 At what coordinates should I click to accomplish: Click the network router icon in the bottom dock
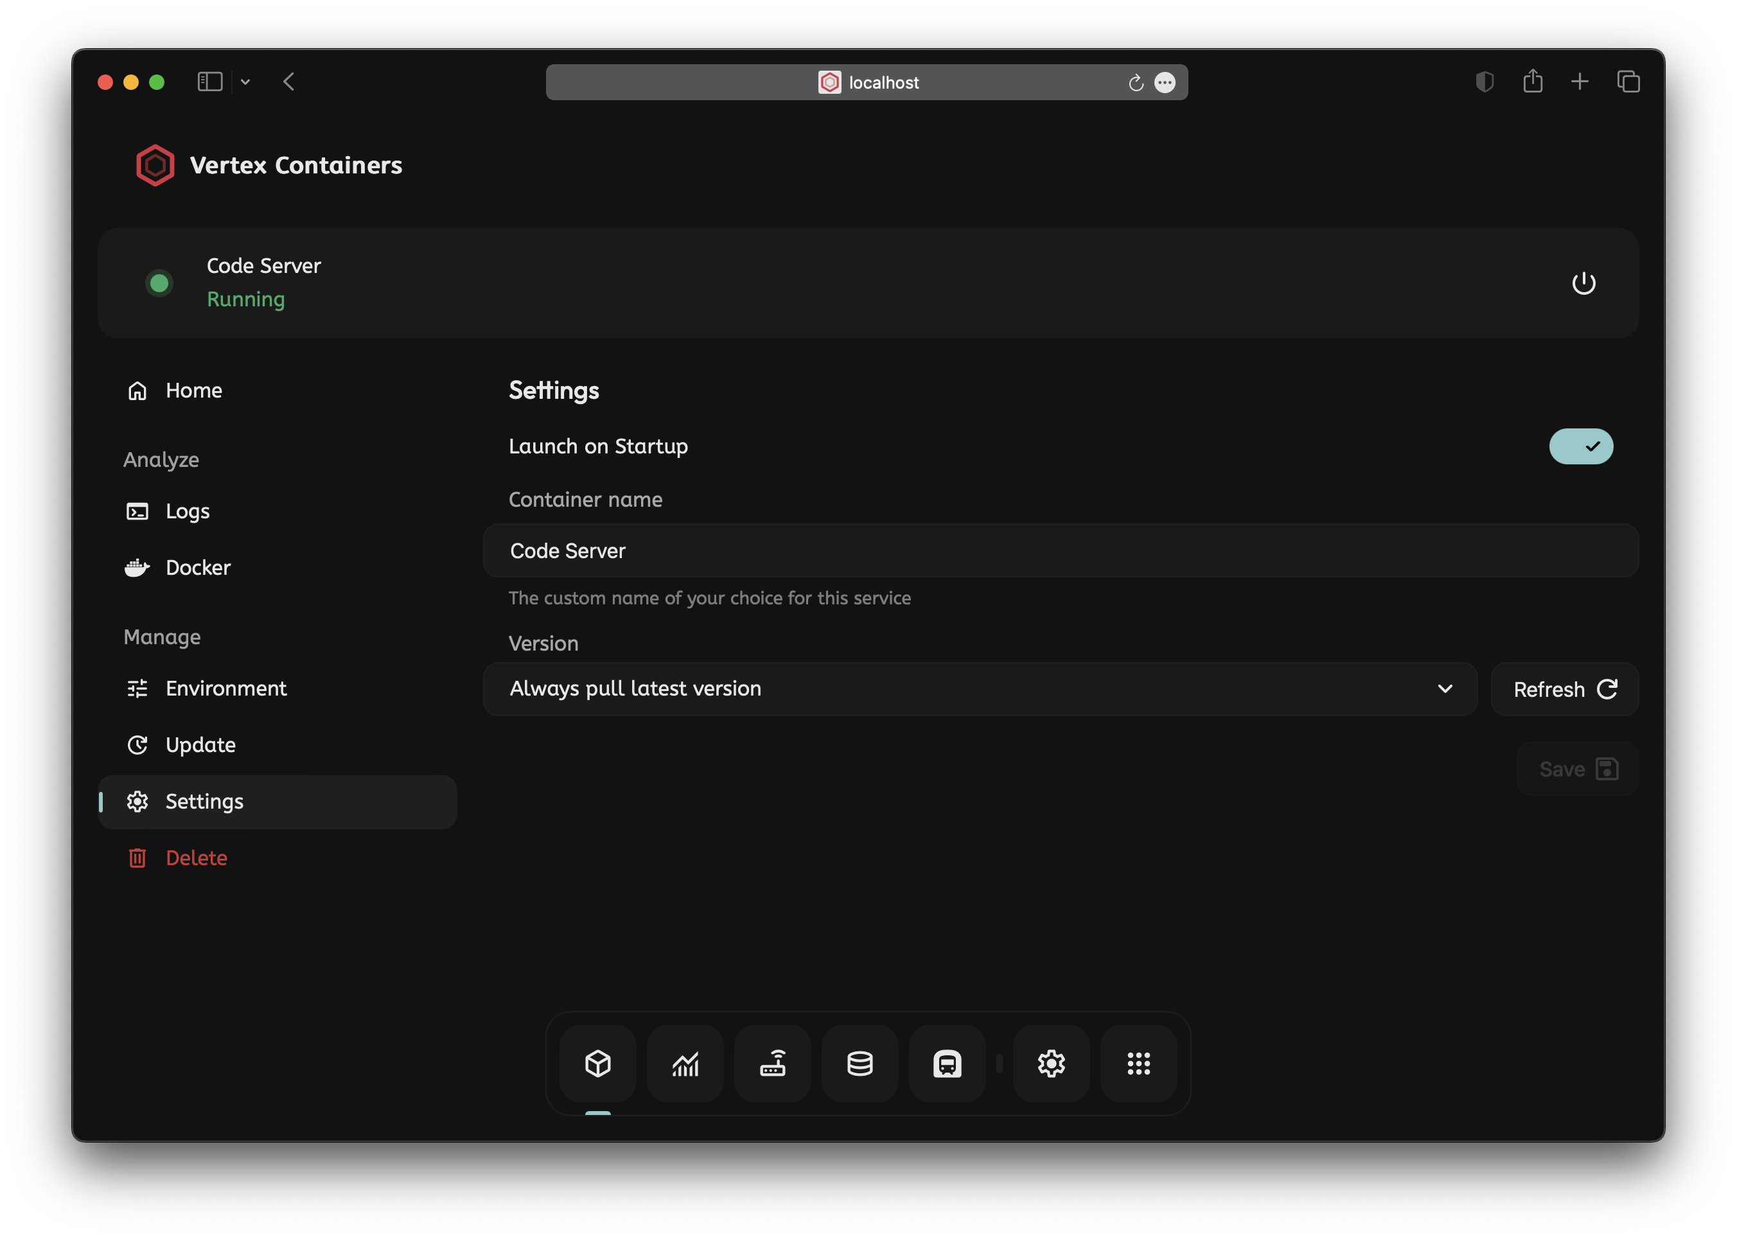click(773, 1064)
